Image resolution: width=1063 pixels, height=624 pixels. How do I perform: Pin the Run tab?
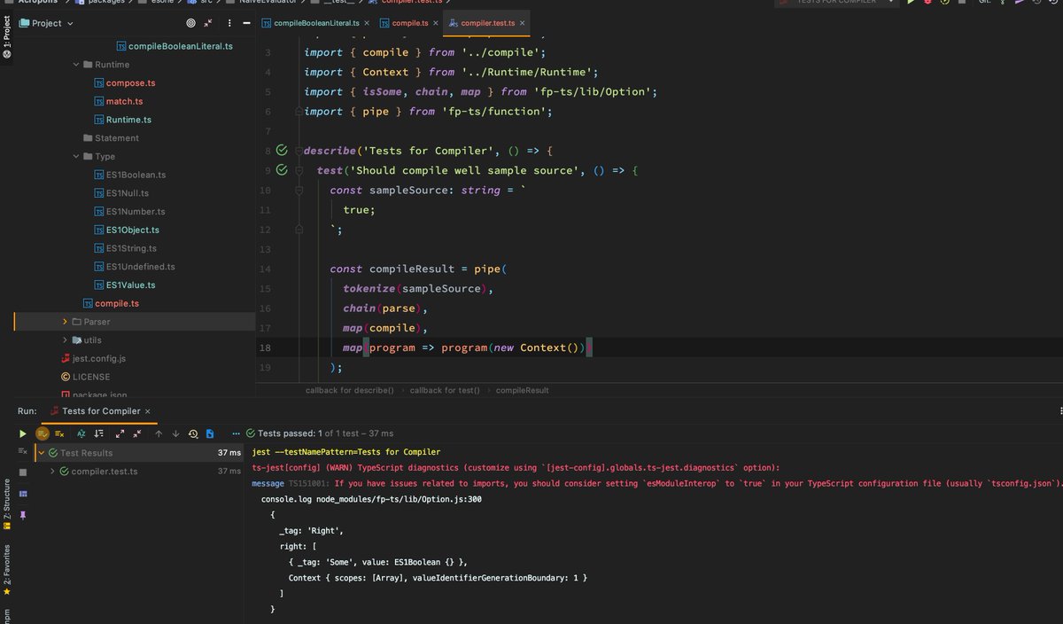[x=23, y=514]
